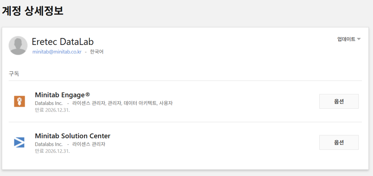The image size is (373, 176).
Task: Click Datalabs Inc. under Minitab Solution Center
Action: click(x=49, y=144)
